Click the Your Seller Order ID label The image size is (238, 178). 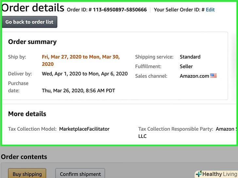(177, 10)
